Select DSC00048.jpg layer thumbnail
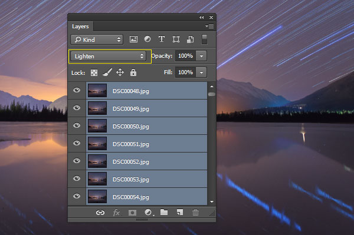This screenshot has height=235, width=354. (x=97, y=90)
